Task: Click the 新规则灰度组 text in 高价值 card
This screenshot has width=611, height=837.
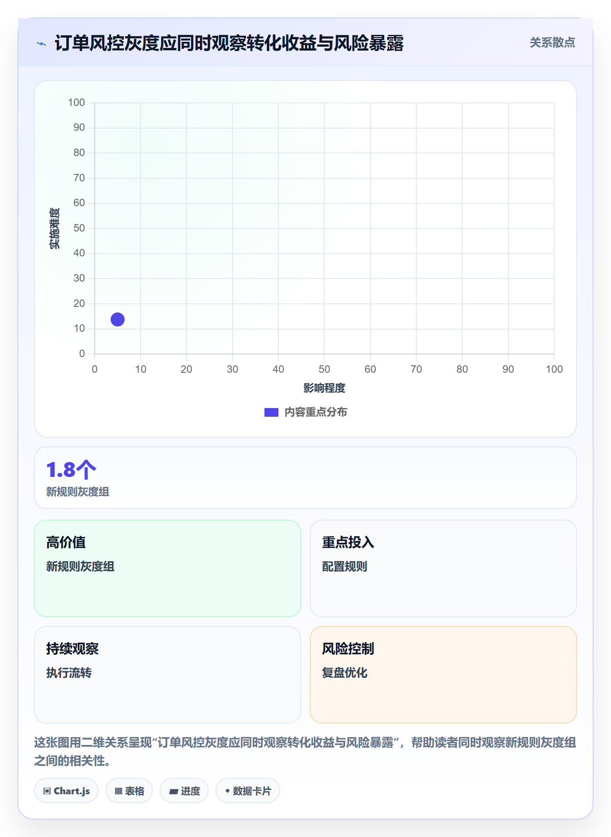Action: 80,566
